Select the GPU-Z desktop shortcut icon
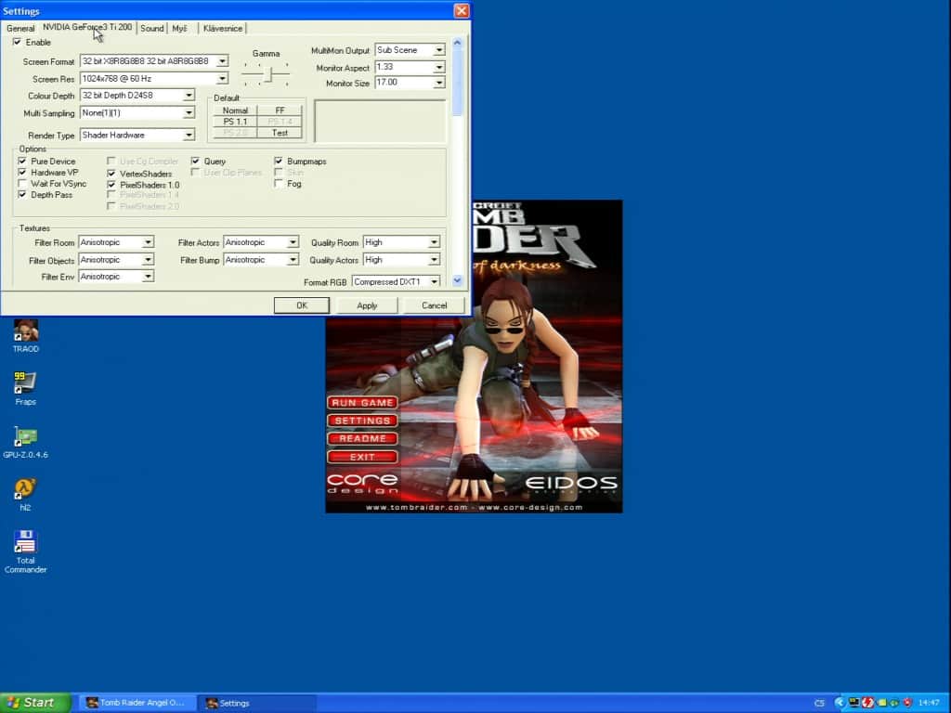The height and width of the screenshot is (713, 951). (25, 436)
